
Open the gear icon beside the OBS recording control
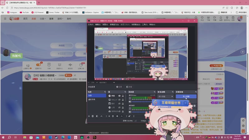tap(194, 106)
